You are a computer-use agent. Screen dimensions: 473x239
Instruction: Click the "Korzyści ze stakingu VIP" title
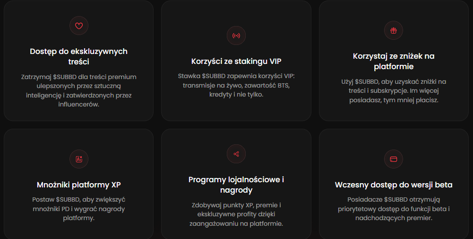[x=236, y=61]
